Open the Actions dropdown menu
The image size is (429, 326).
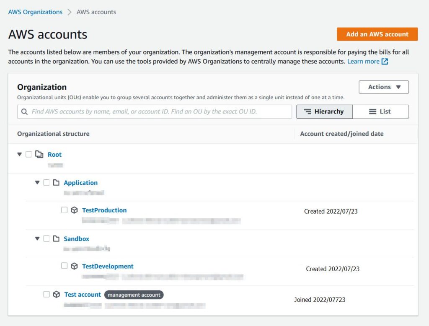pyautogui.click(x=383, y=87)
